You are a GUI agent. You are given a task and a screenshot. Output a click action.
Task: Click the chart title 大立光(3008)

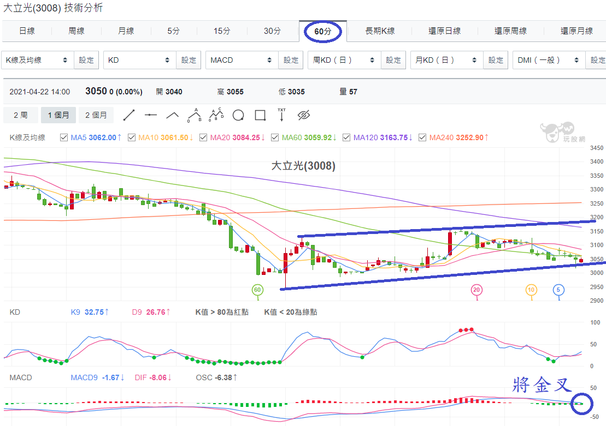(303, 166)
